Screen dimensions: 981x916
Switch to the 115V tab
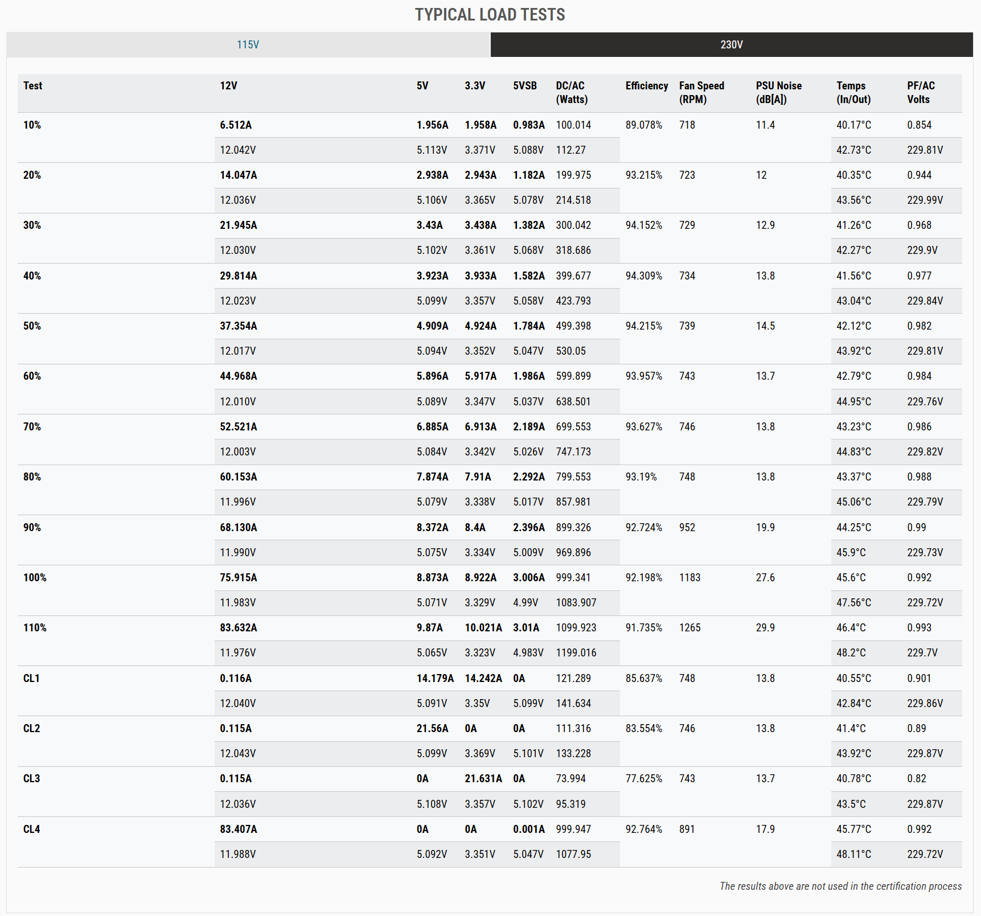coord(248,44)
